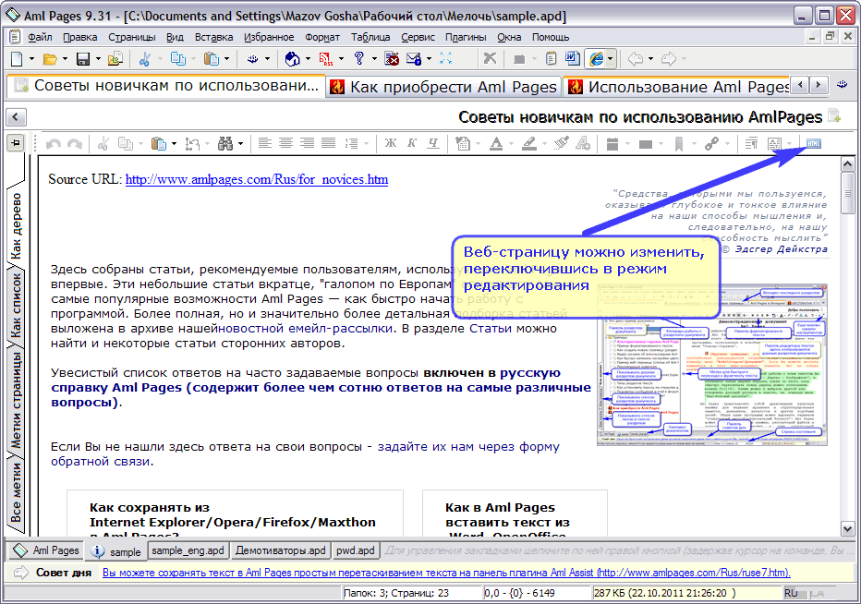Click the 'Папок: 3; Страниц: 23' status text
The width and height of the screenshot is (861, 604).
(396, 593)
